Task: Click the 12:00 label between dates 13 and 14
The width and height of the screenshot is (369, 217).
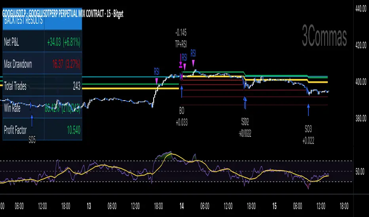Action: 135,206
